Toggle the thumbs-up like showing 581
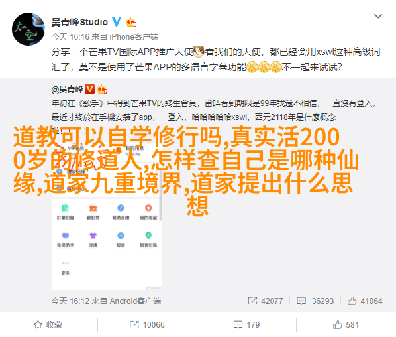 tap(346, 324)
